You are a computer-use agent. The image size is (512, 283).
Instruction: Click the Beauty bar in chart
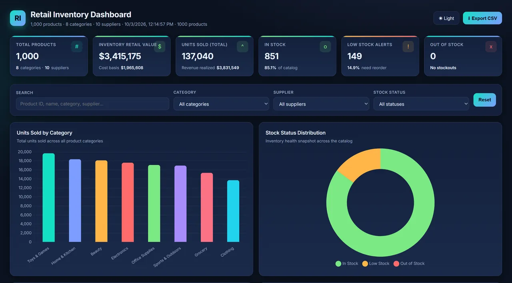(101, 201)
